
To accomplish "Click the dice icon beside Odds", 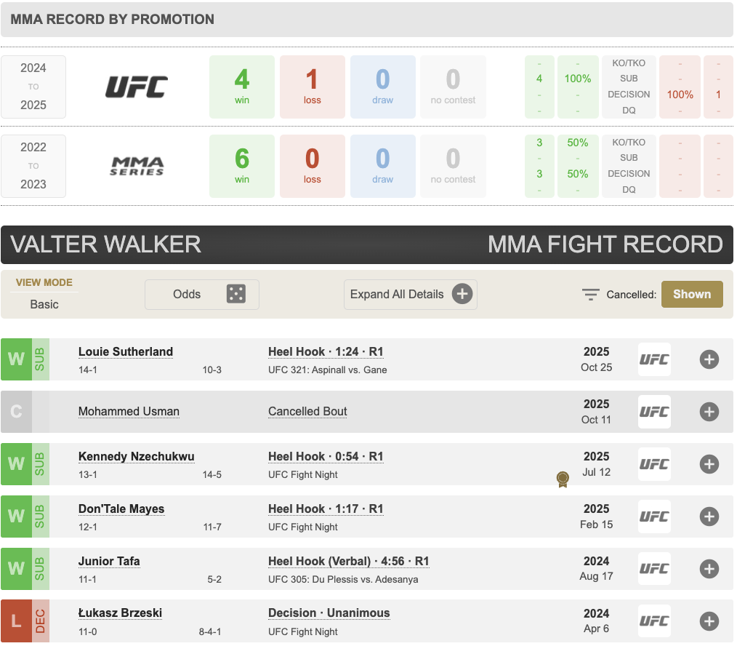I will coord(235,294).
